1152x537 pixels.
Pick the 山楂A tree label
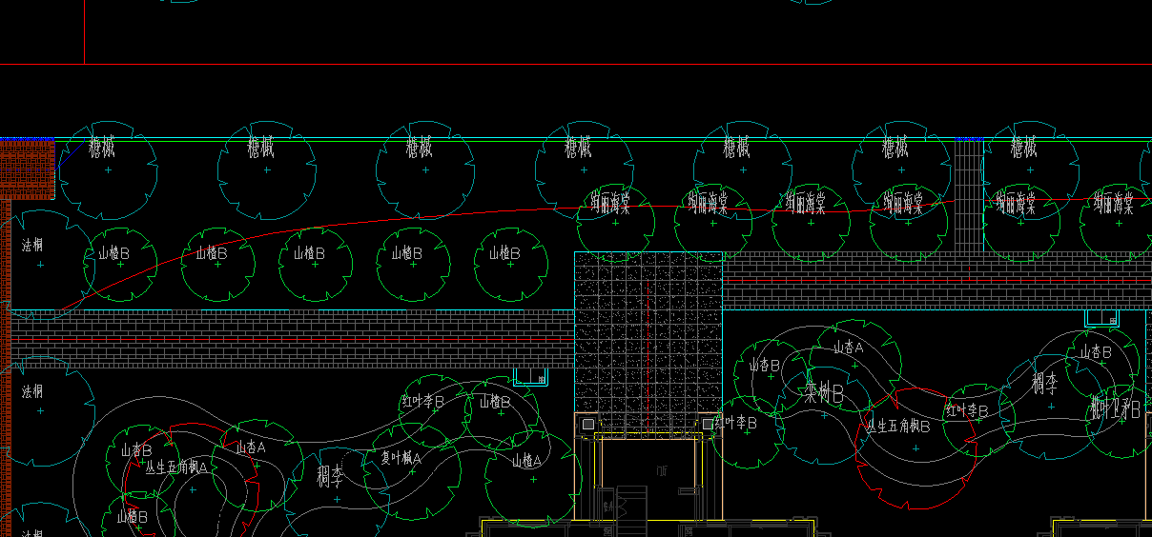pyautogui.click(x=526, y=461)
